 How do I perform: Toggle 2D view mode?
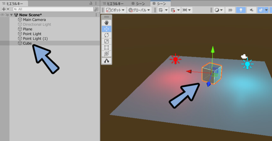[230, 10]
